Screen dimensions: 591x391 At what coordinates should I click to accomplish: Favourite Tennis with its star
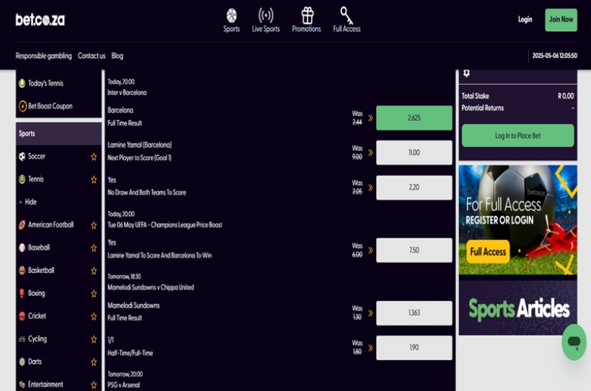(x=94, y=180)
